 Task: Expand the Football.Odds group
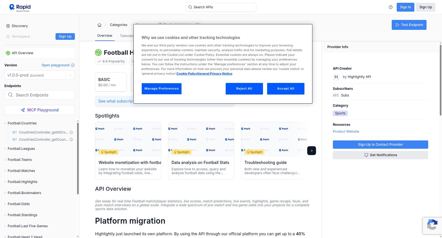pyautogui.click(x=5, y=204)
